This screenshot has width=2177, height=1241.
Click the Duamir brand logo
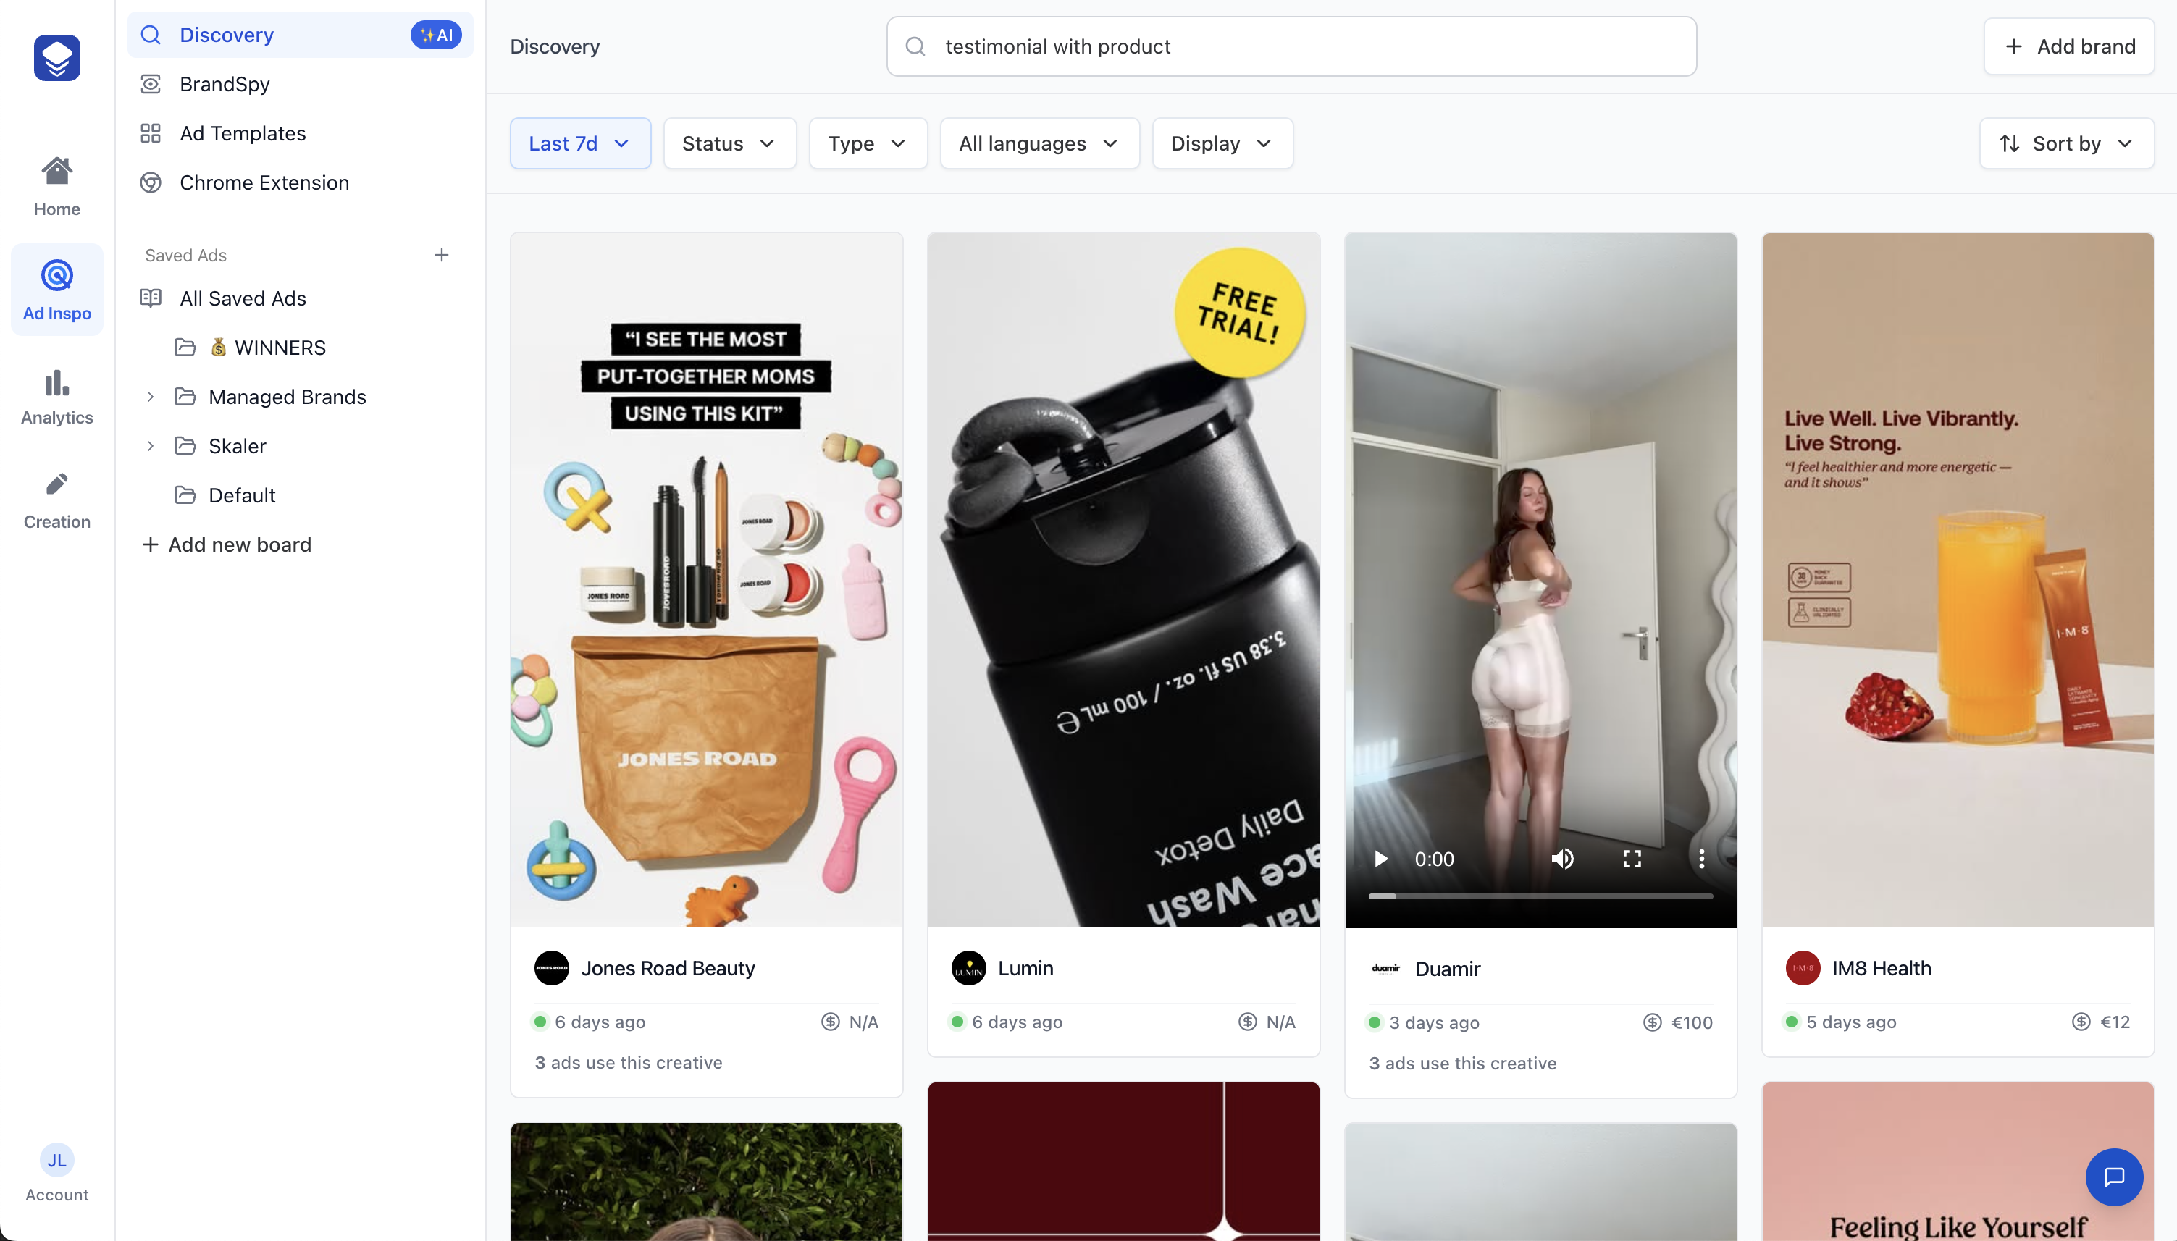(x=1386, y=968)
